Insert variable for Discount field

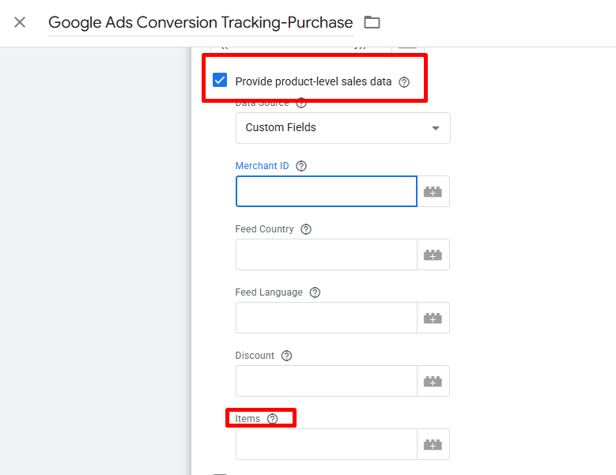(433, 381)
